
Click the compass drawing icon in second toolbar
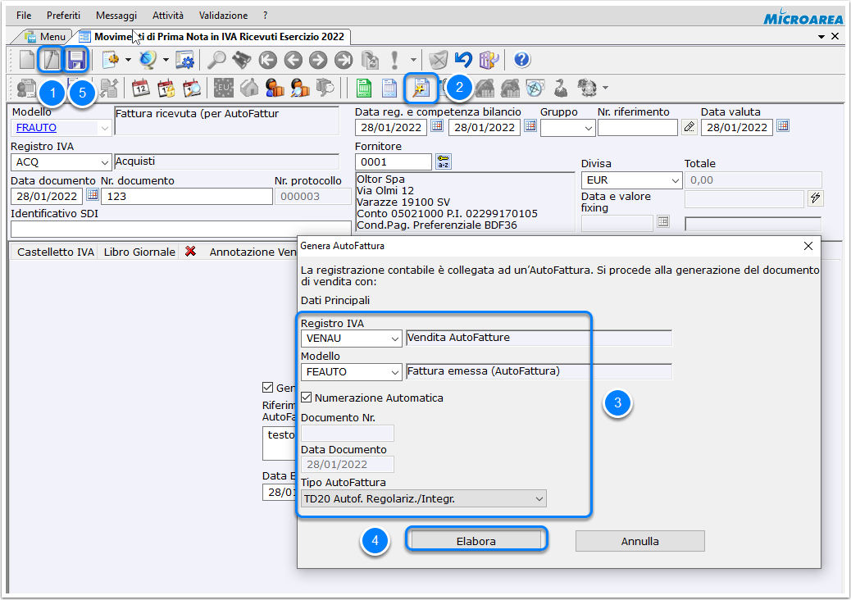(x=535, y=88)
